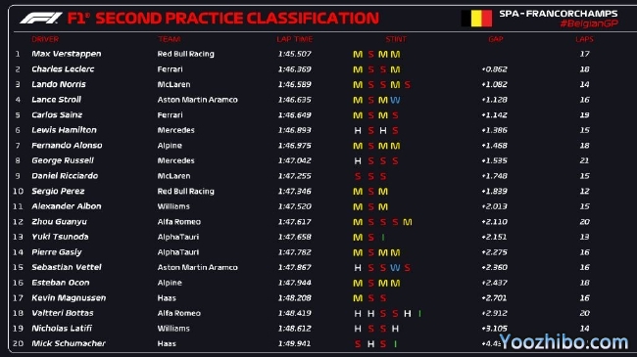Click the LAP TIME column header
The image size is (637, 357).
pos(295,39)
